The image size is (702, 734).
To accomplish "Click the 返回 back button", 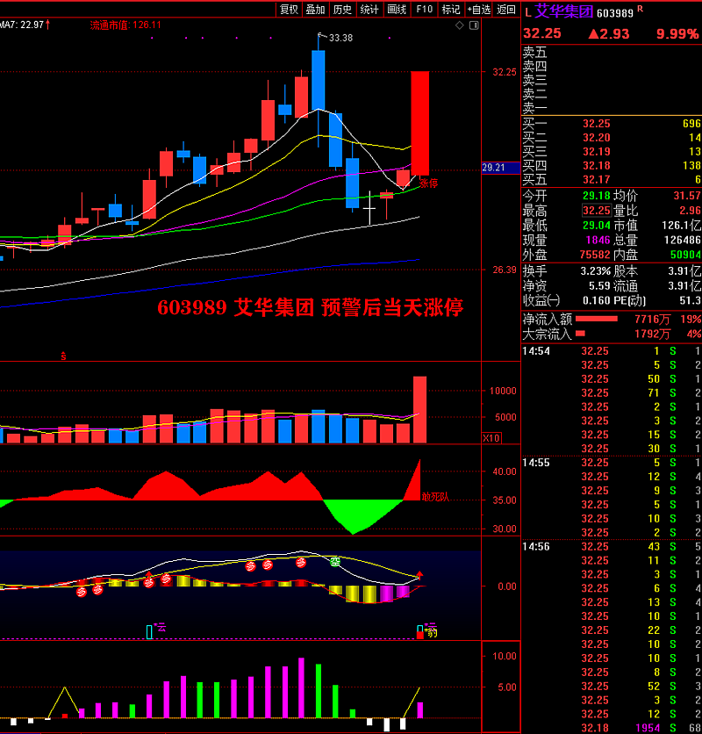I will click(506, 9).
